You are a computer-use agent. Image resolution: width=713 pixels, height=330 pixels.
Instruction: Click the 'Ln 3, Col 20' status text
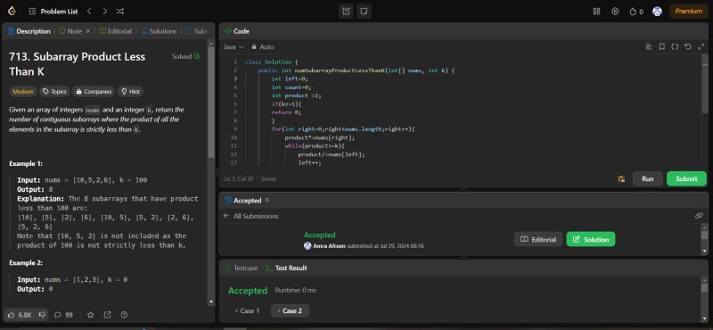pos(239,179)
